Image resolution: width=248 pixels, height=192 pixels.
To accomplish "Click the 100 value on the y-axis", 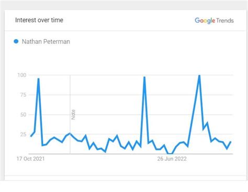I will pyautogui.click(x=22, y=75).
